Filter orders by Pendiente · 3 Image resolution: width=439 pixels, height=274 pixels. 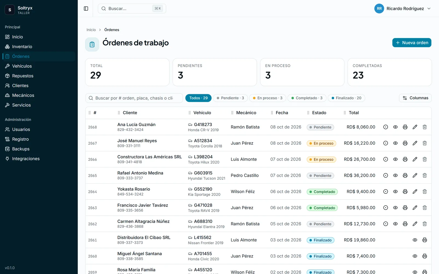230,98
